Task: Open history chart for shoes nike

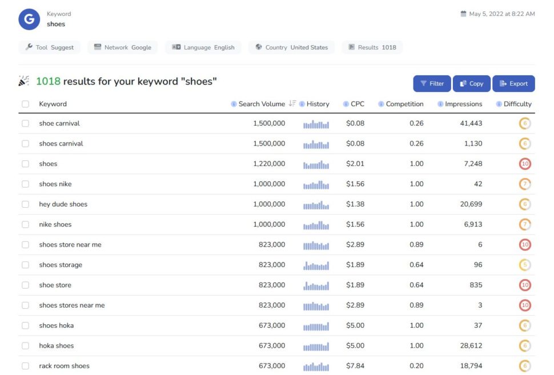Action: click(x=316, y=185)
